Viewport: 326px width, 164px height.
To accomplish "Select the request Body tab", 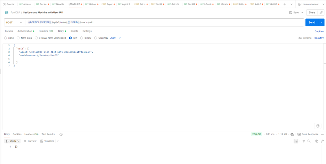I will (62, 31).
